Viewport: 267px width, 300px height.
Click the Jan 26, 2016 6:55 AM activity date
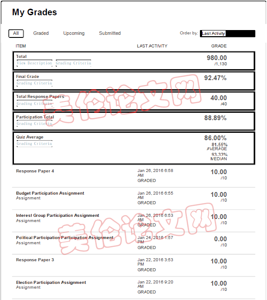pyautogui.click(x=155, y=196)
